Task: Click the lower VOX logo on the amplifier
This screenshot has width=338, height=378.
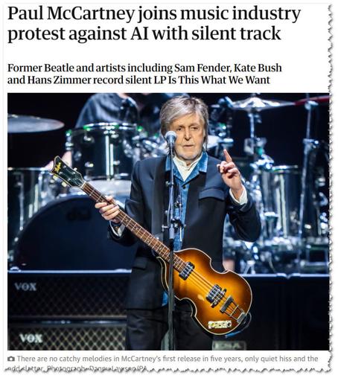Action: (x=31, y=338)
